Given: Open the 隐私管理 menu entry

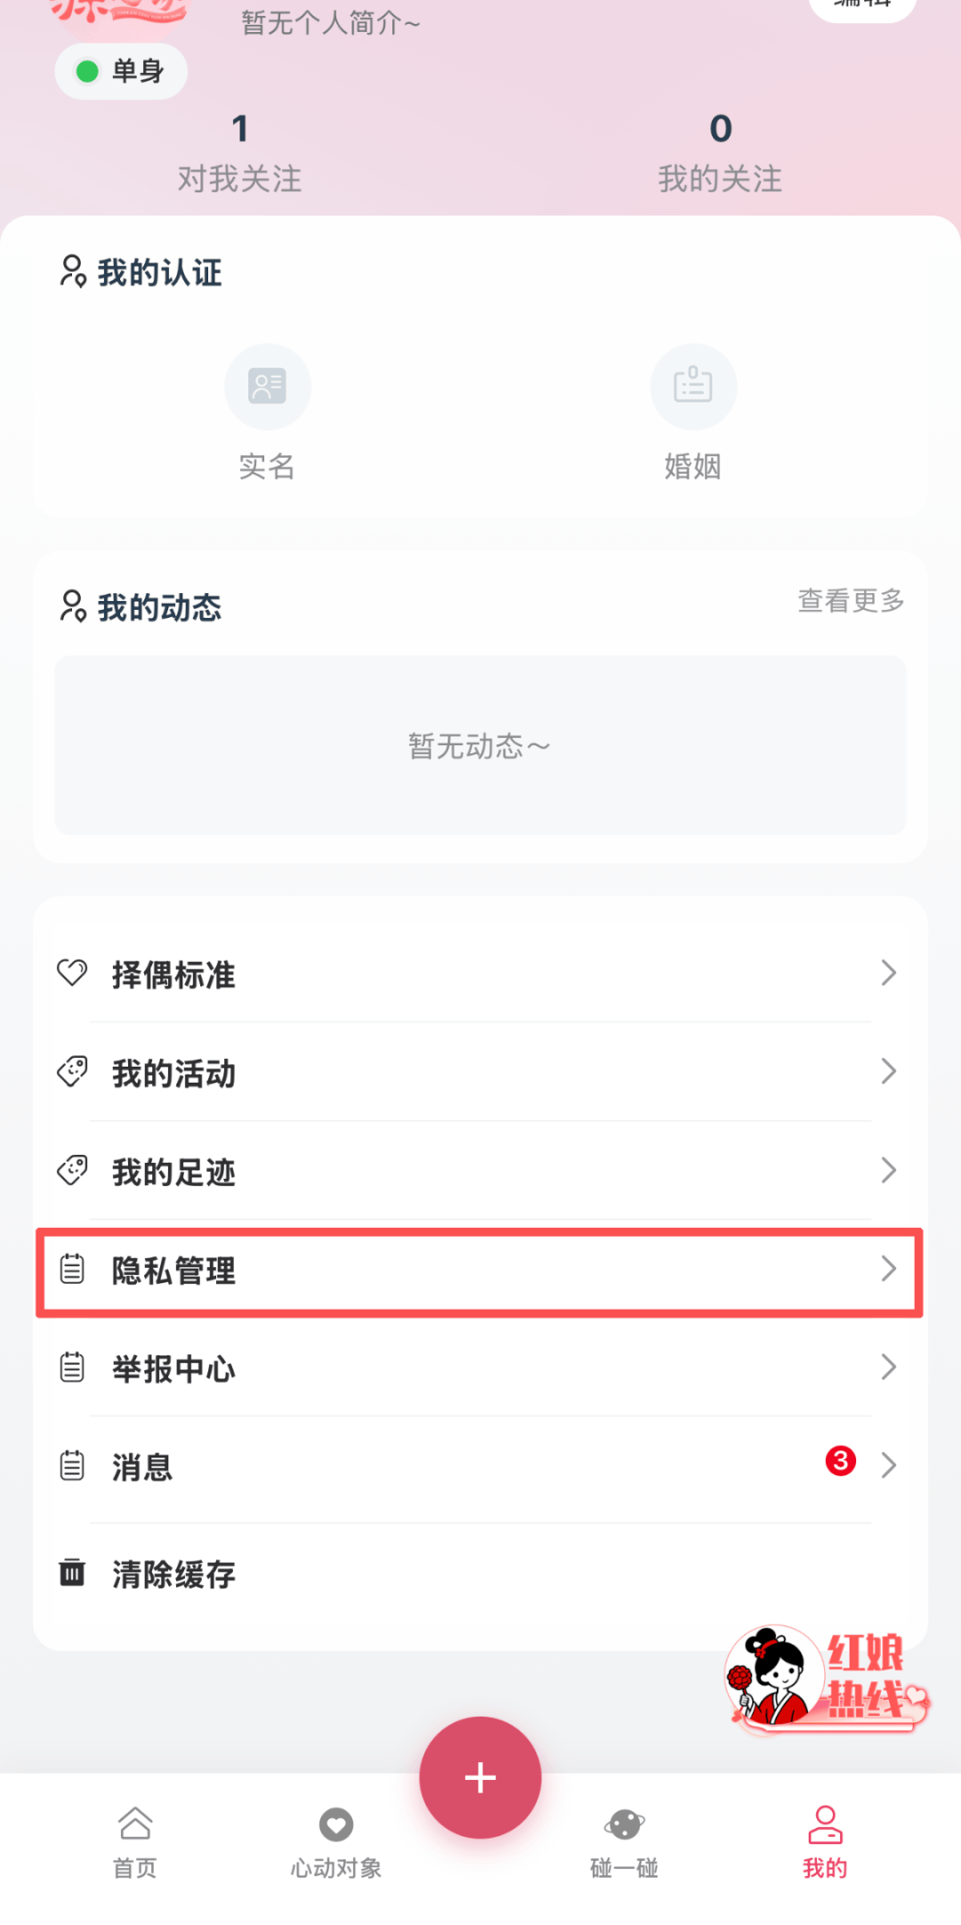Looking at the screenshot, I should coord(479,1271).
